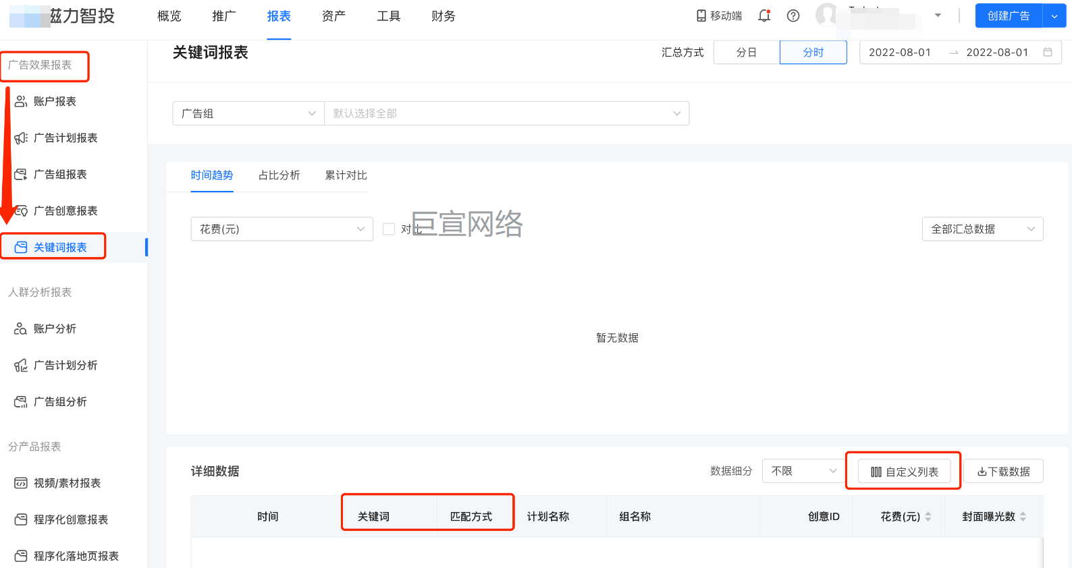This screenshot has height=568, width=1072.
Task: Open the 资产 top menu
Action: [x=333, y=16]
